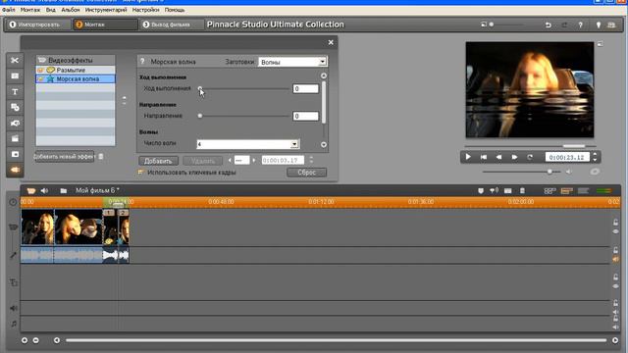
Task: Play the preview video
Action: pos(468,157)
